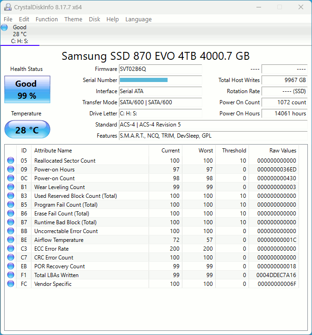
Task: Click the Interface field Serial ATA
Action: tap(160, 91)
